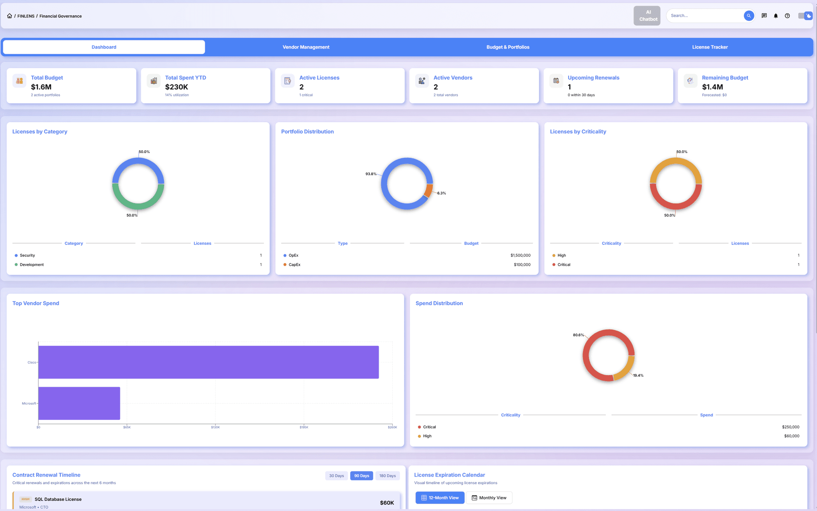Open SQL Database License renewal item

pyautogui.click(x=206, y=501)
